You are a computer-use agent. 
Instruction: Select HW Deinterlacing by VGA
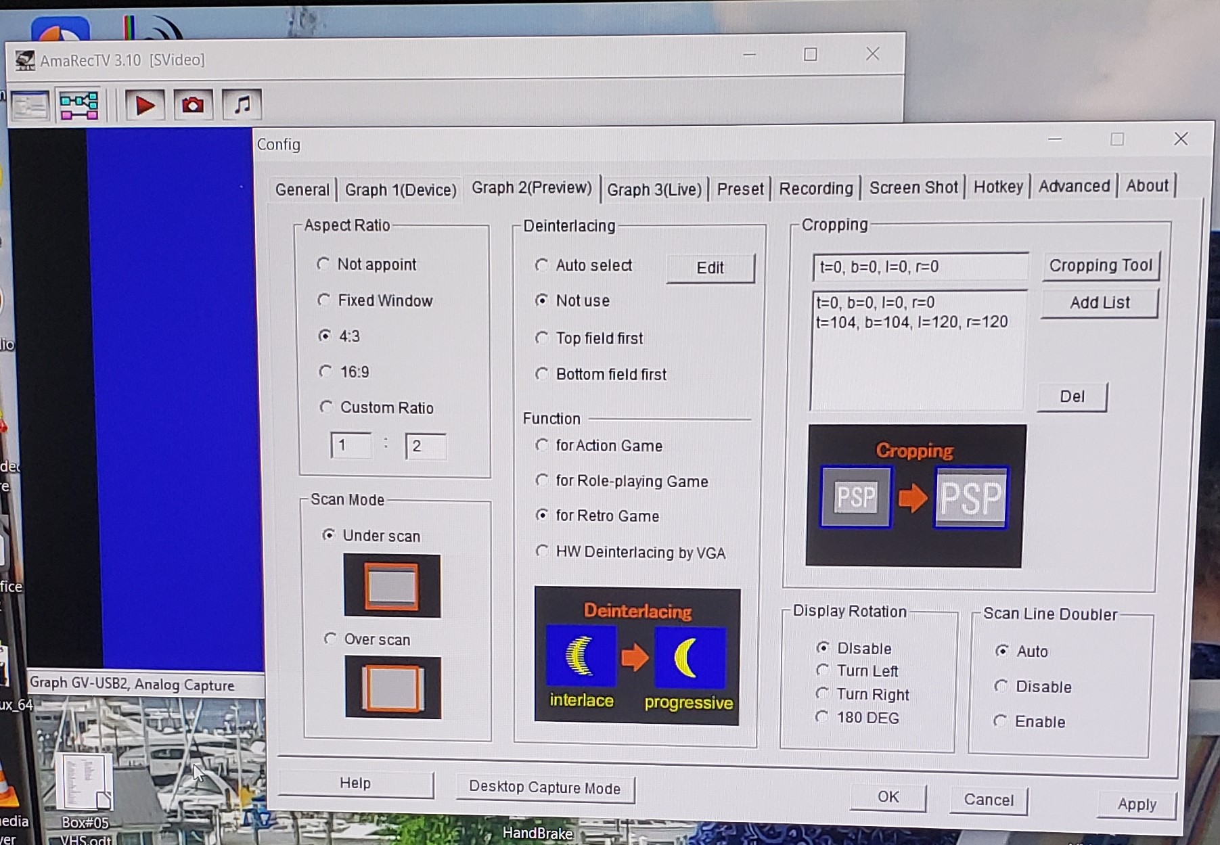(631, 552)
